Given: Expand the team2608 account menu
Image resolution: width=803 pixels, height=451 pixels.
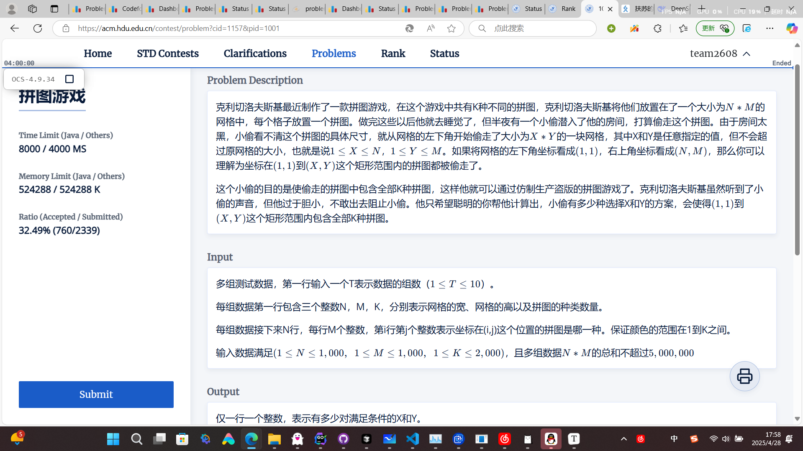Looking at the screenshot, I should point(720,54).
